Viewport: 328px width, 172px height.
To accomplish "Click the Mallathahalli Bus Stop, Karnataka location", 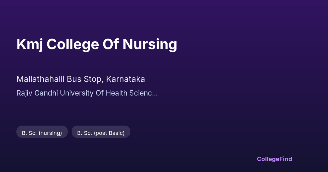I will click(81, 79).
